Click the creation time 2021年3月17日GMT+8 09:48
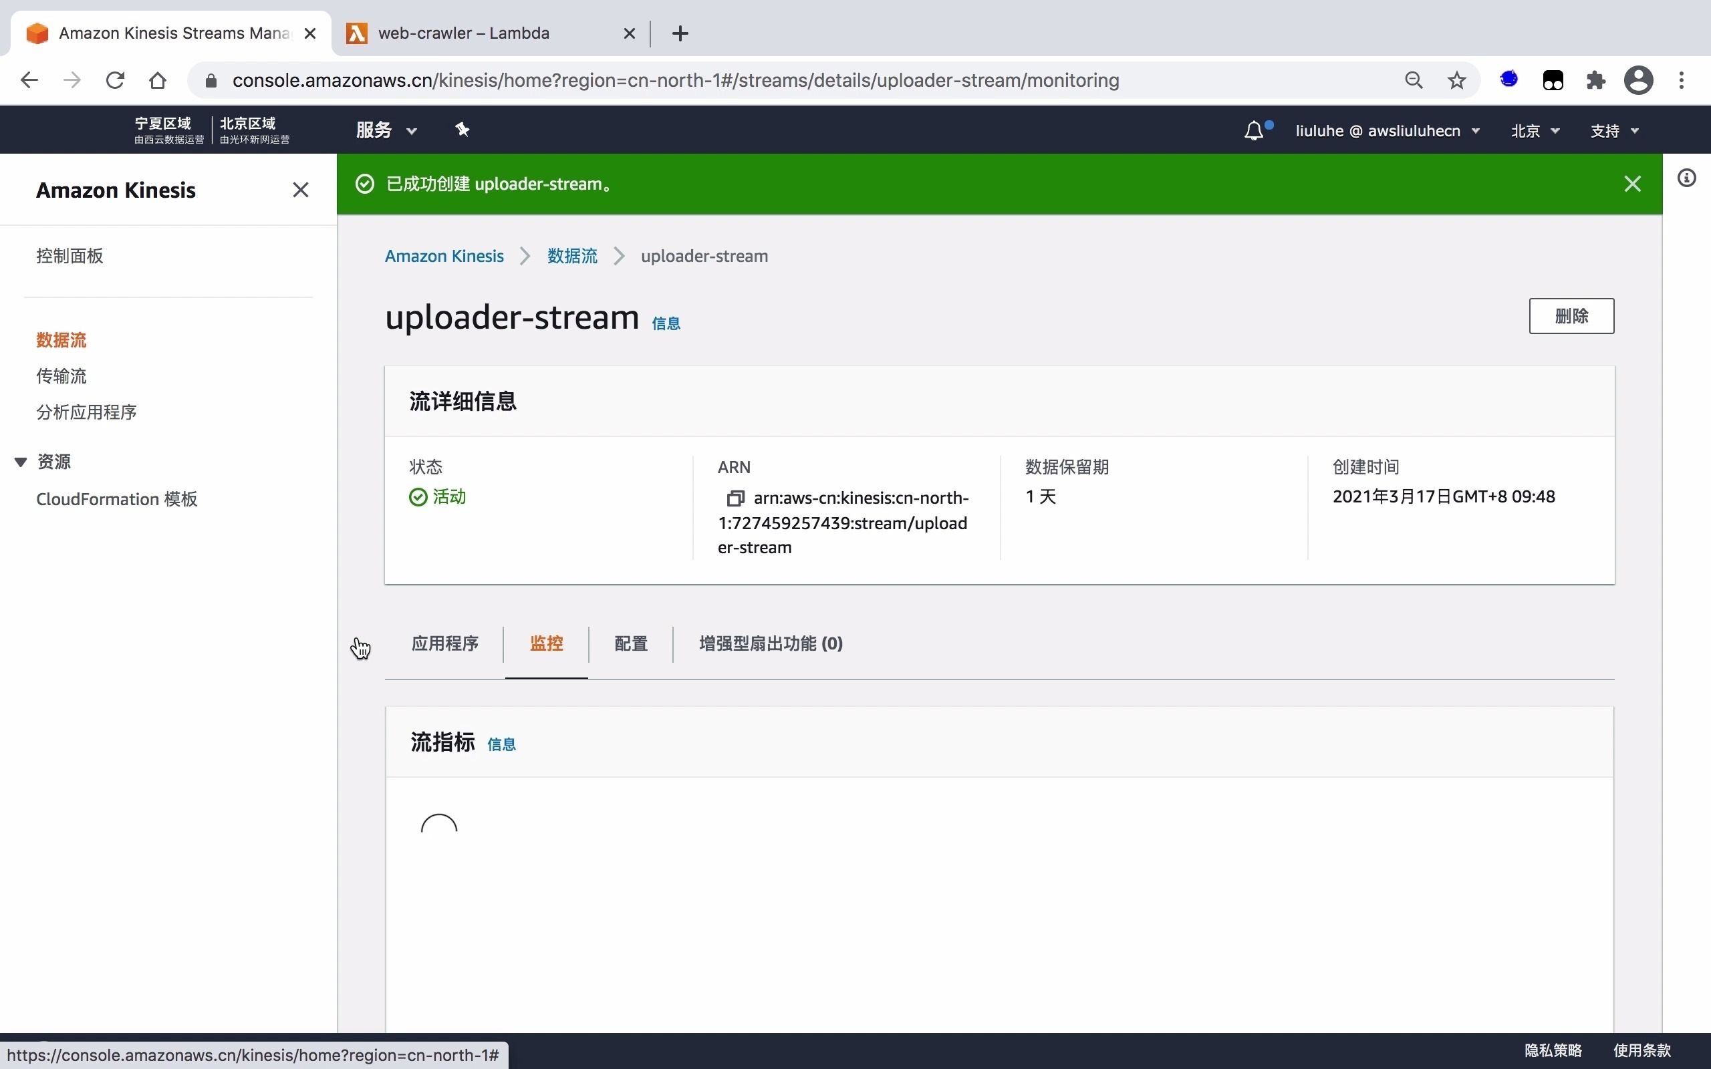This screenshot has width=1711, height=1069. coord(1444,497)
